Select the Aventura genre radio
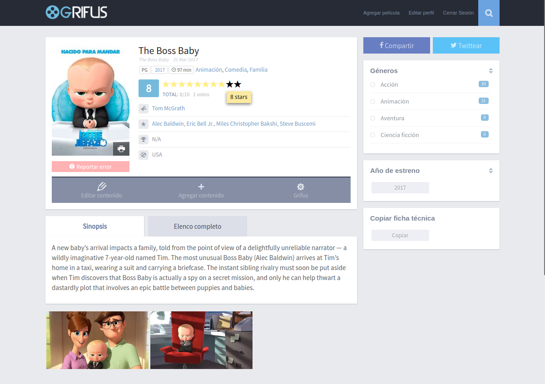This screenshot has width=545, height=384. pyautogui.click(x=372, y=118)
